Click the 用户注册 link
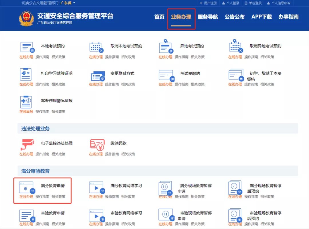 click(x=208, y=3)
